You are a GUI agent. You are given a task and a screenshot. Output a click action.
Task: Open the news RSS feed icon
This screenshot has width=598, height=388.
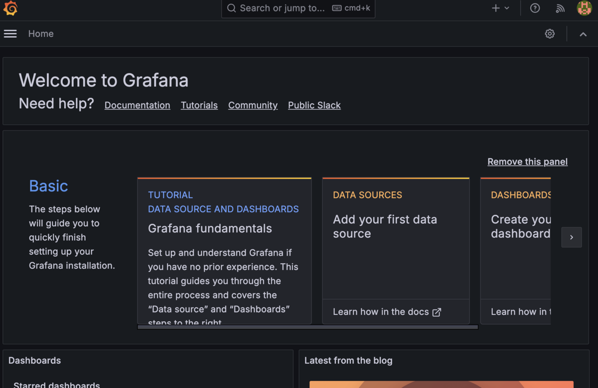pyautogui.click(x=560, y=8)
